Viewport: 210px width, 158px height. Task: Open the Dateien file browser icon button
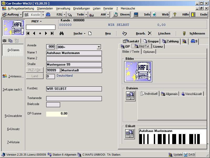(130, 96)
